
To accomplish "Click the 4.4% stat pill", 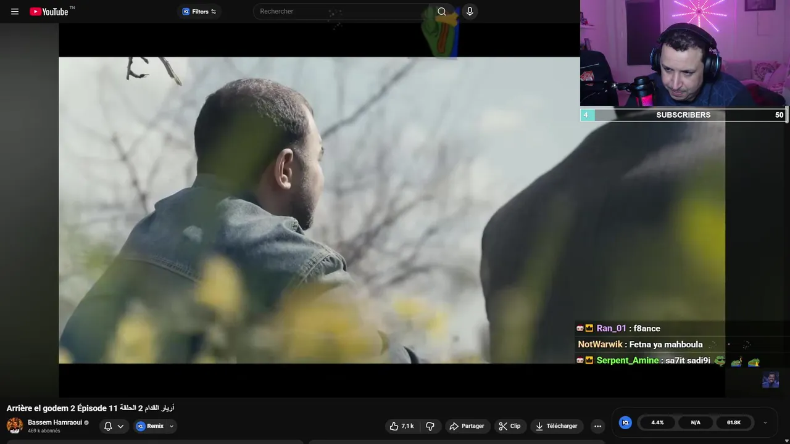I will pyautogui.click(x=658, y=422).
